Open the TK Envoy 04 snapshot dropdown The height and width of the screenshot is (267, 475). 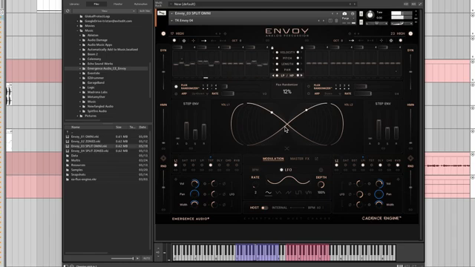pyautogui.click(x=171, y=21)
